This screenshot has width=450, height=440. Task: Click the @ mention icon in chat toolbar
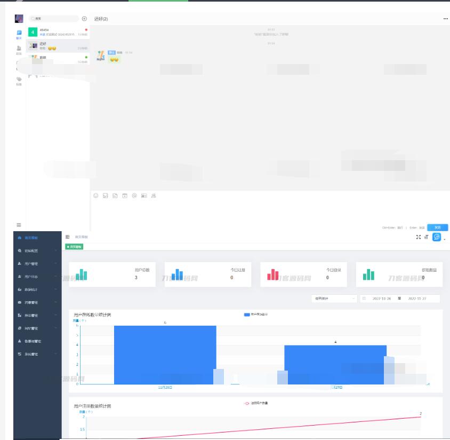(134, 196)
